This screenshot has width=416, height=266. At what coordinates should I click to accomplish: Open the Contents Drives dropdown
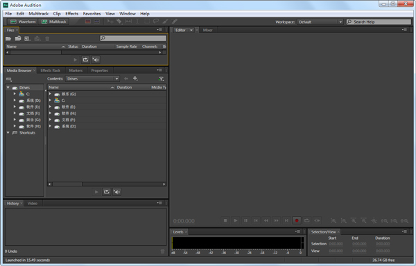click(92, 79)
